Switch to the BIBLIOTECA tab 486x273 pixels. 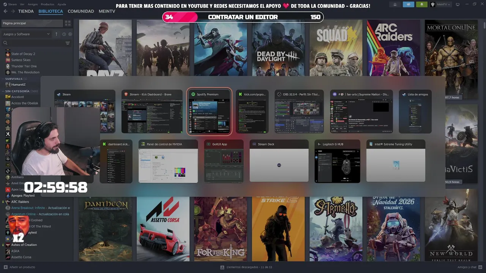coord(50,11)
